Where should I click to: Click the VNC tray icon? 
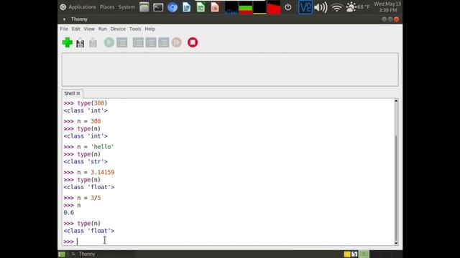click(305, 7)
